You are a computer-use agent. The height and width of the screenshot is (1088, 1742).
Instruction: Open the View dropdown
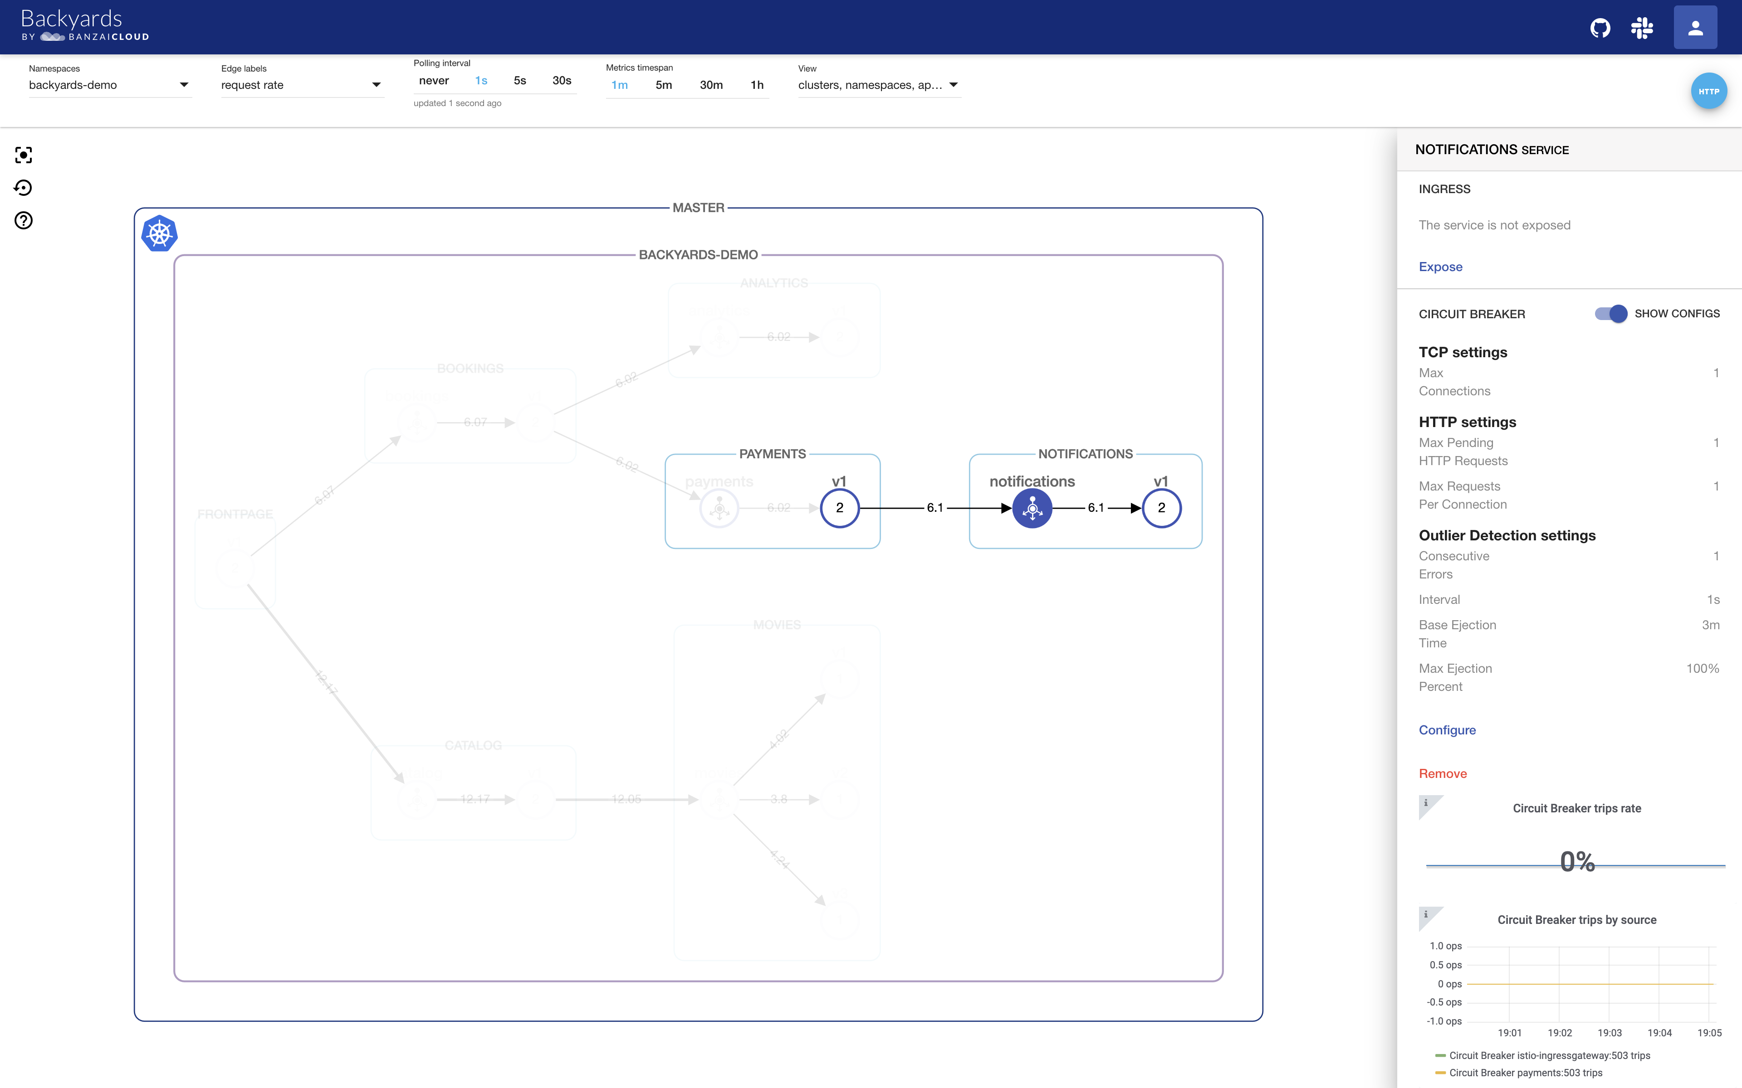pos(878,85)
